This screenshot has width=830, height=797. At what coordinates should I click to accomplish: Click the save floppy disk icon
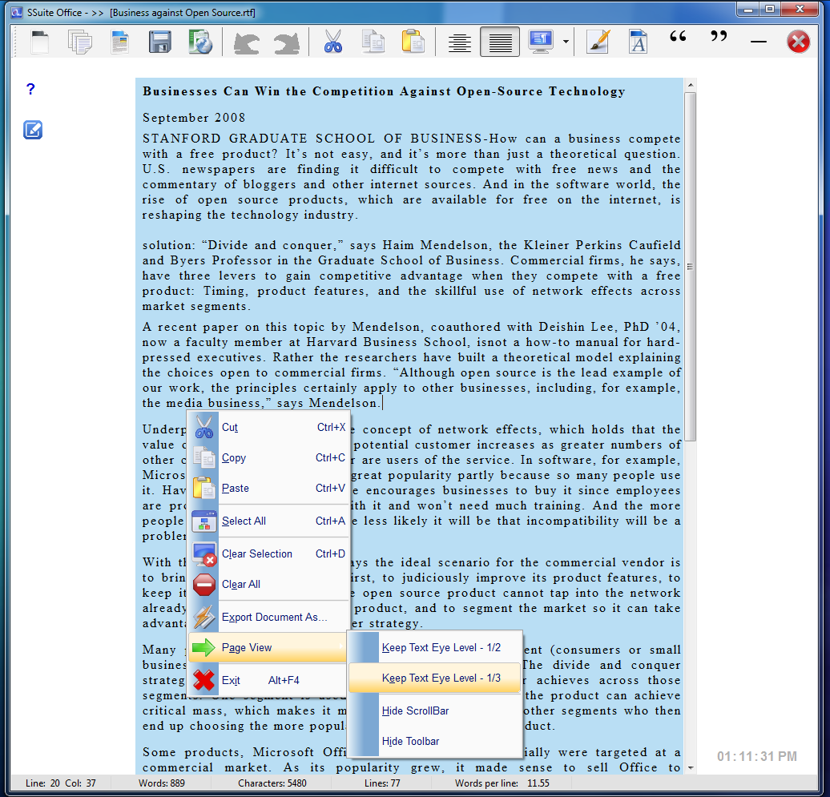pyautogui.click(x=160, y=42)
